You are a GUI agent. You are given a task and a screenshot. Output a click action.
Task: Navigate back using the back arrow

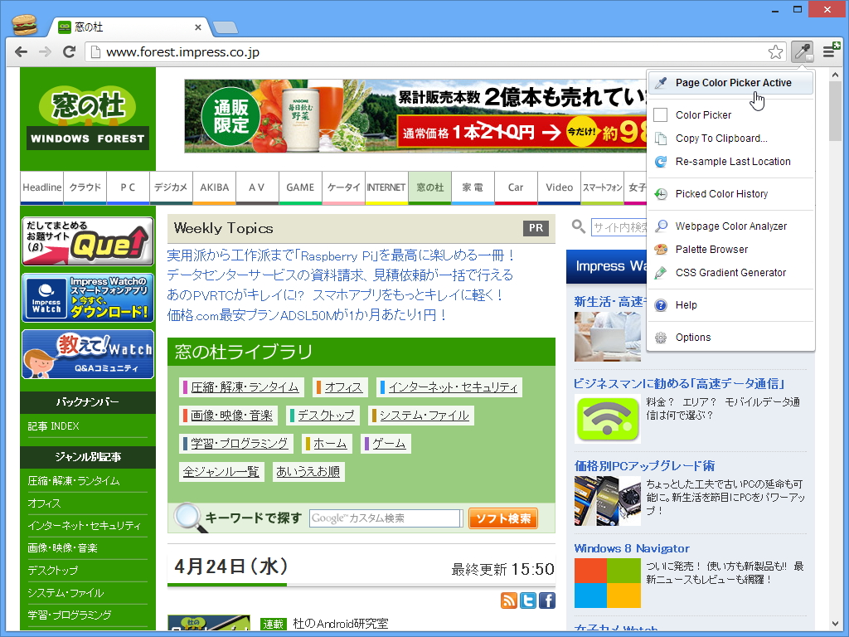coord(21,51)
